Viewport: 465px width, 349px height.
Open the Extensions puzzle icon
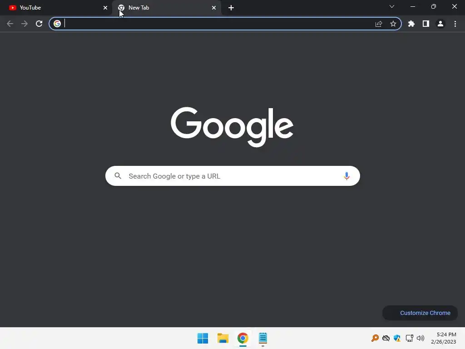coord(411,24)
